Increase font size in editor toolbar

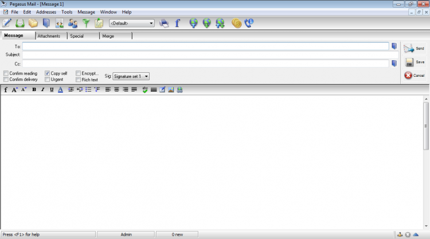pyautogui.click(x=14, y=89)
